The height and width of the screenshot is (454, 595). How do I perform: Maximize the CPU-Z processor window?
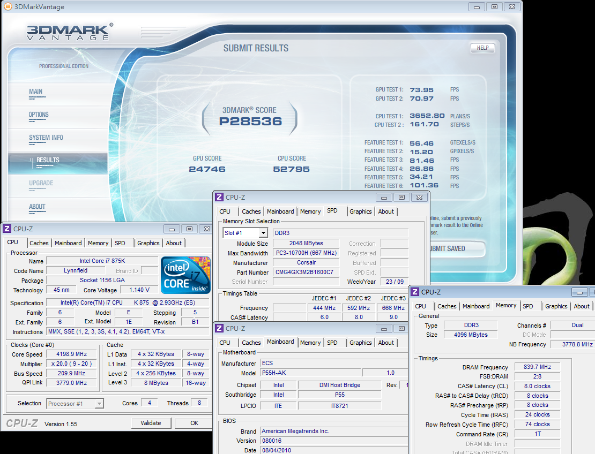click(x=189, y=229)
